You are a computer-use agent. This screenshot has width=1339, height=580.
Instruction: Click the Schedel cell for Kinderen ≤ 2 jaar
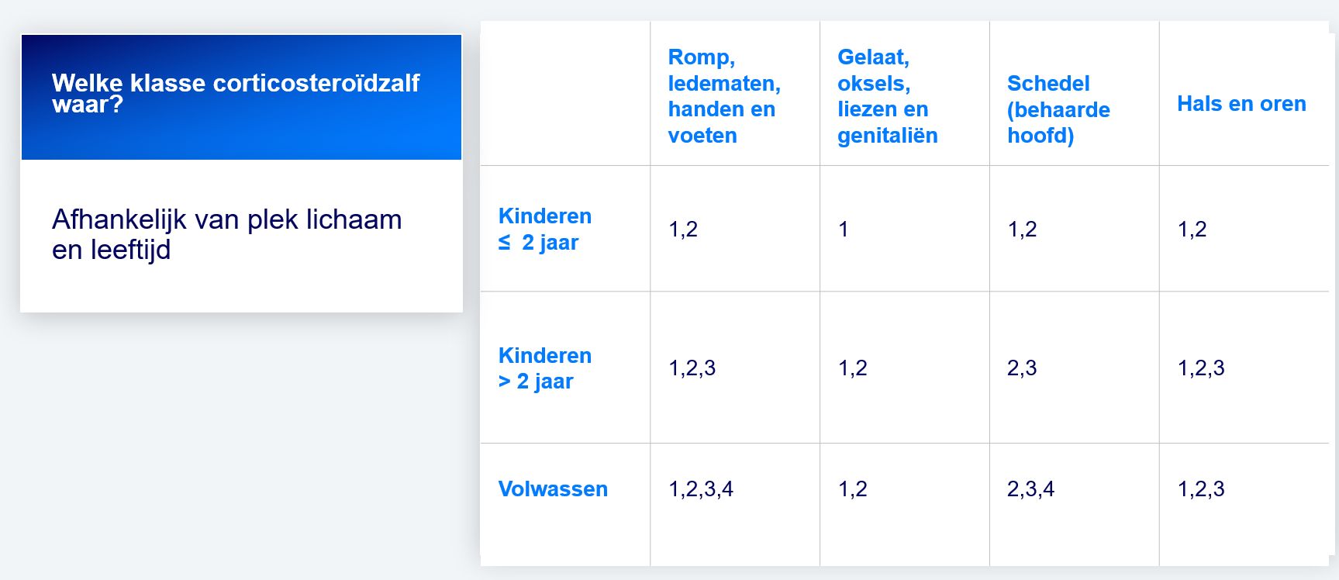coord(1022,230)
